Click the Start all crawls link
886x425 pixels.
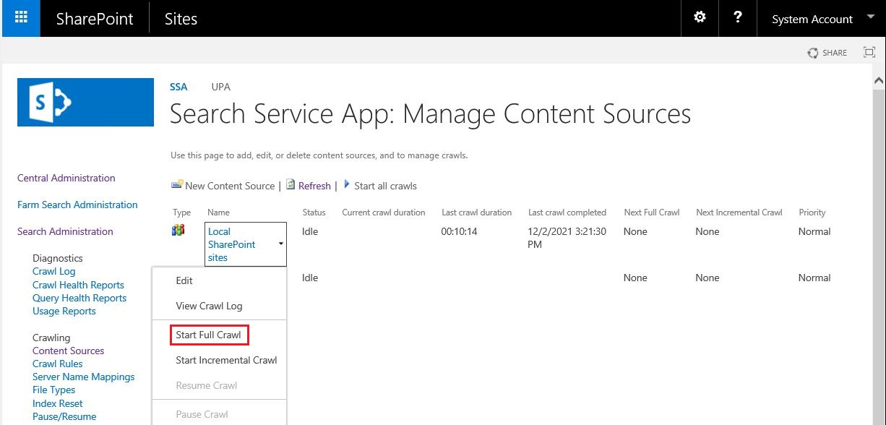(x=385, y=186)
